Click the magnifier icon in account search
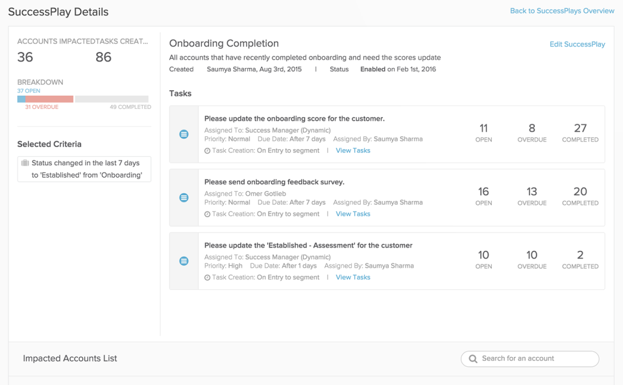Viewport: 623px width, 385px height. (473, 359)
